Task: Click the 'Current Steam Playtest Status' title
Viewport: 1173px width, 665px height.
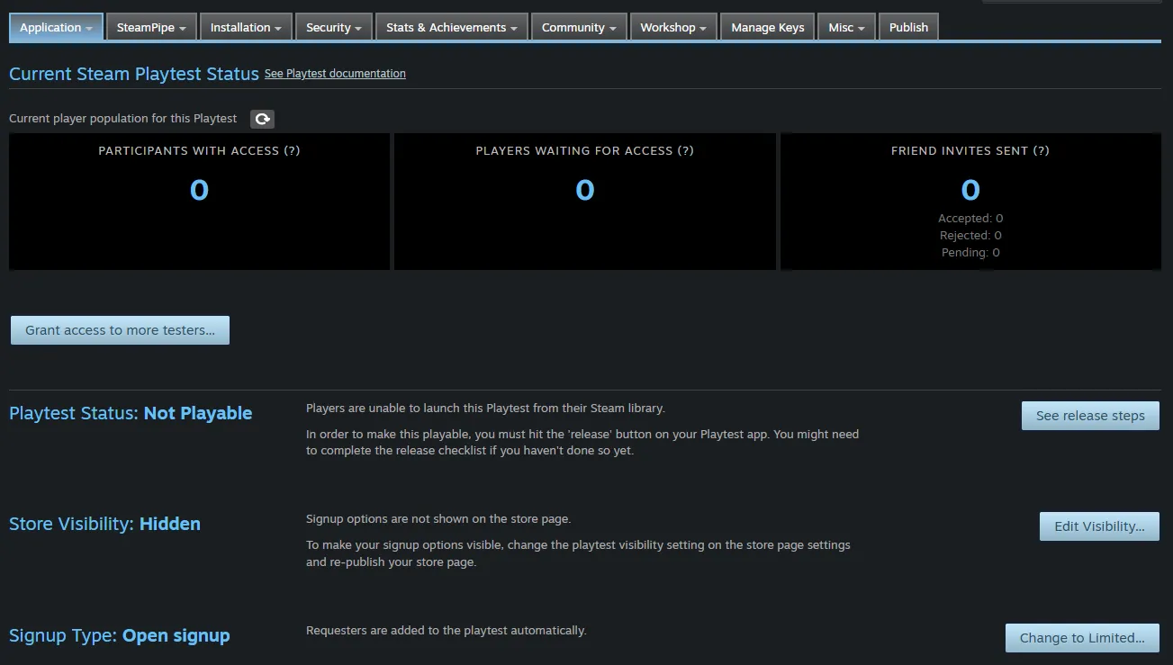Action: coord(134,75)
